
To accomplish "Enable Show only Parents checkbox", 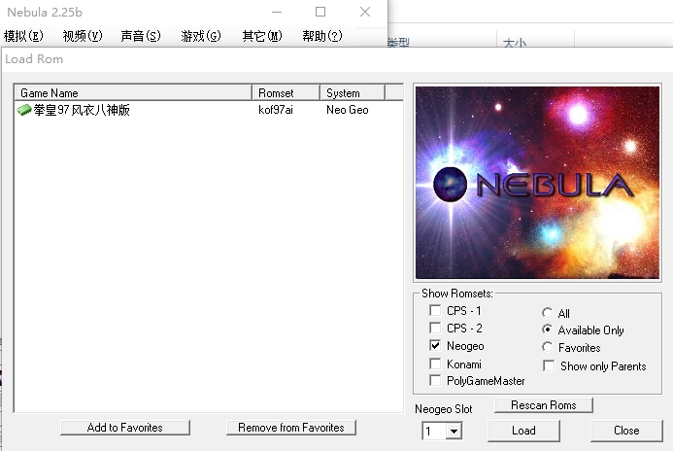I will [x=549, y=365].
